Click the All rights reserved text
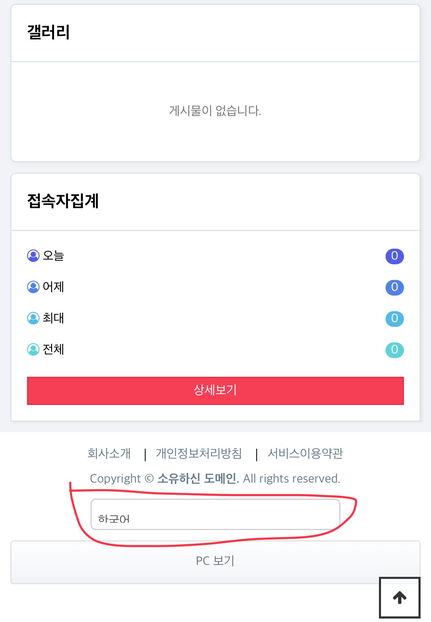 point(291,479)
